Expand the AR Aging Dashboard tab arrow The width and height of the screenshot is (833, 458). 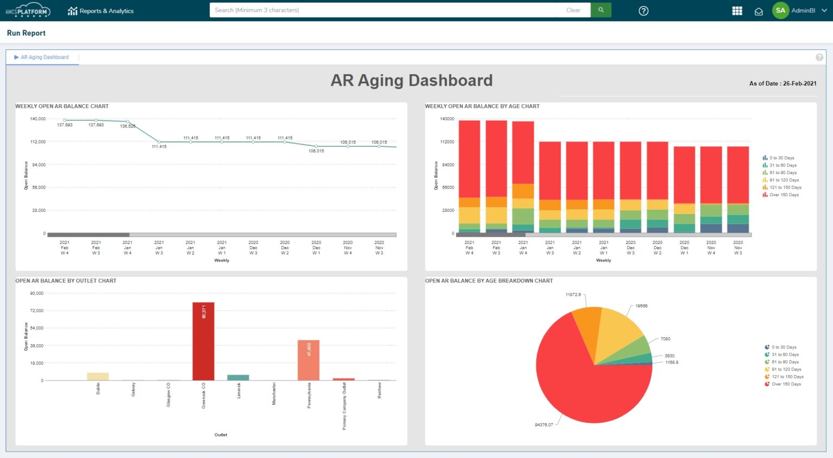point(17,57)
